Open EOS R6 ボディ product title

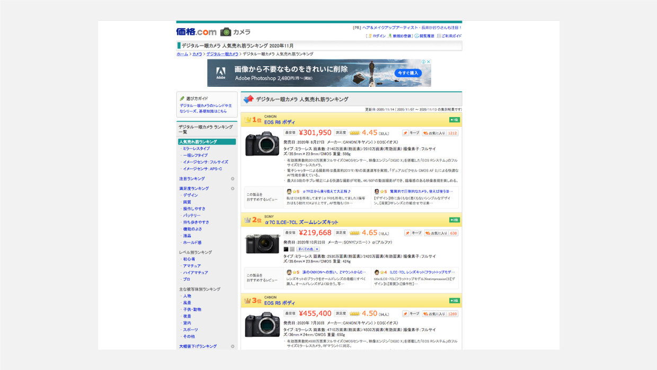[280, 122]
